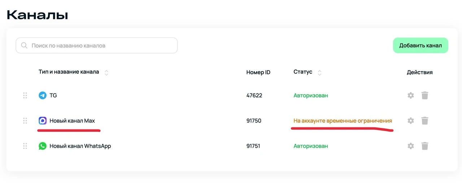Click ID number 91750
The image size is (462, 183).
[254, 121]
